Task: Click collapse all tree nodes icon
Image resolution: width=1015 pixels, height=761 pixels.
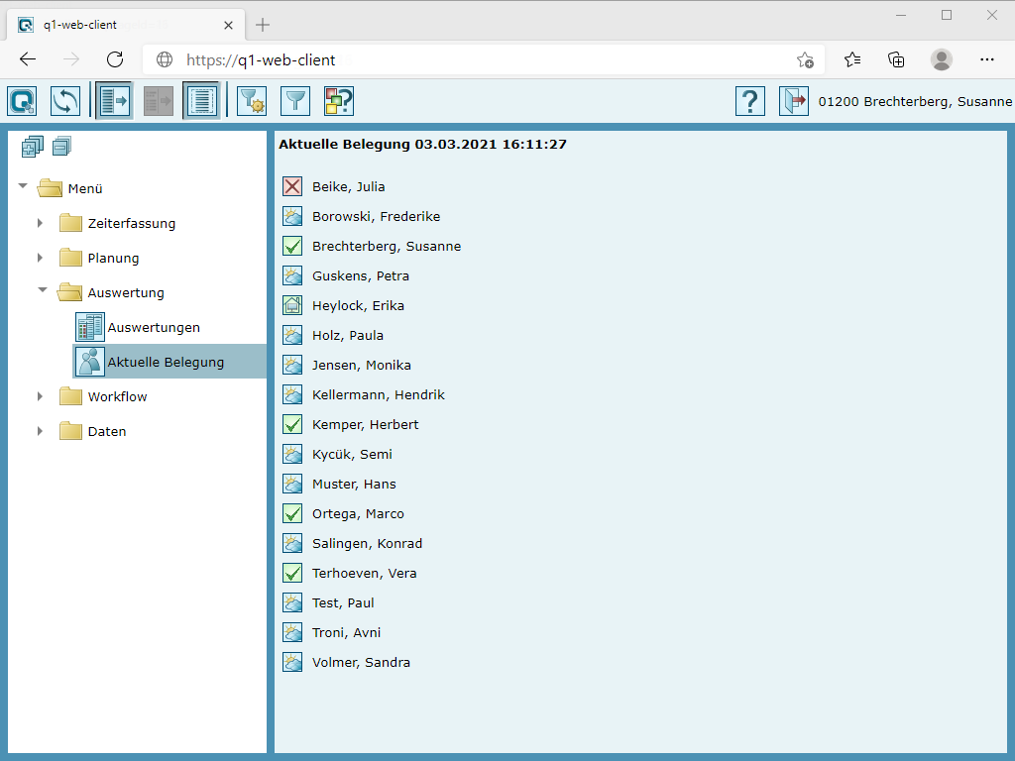Action: click(62, 148)
